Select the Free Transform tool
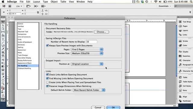This screenshot has width=193, height=109. coord(3,63)
